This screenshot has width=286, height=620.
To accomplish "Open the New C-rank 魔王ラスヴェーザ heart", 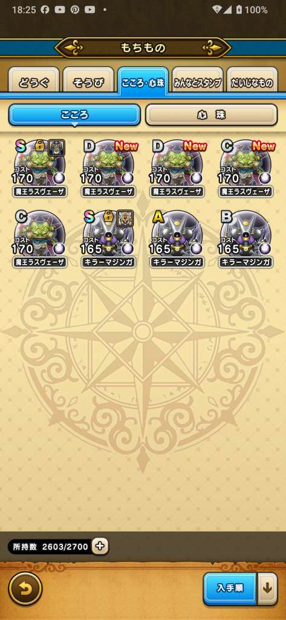I will point(245,168).
